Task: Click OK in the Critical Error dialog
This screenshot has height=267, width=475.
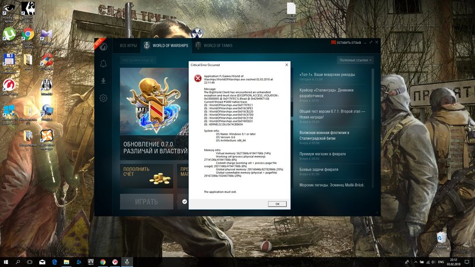Action: coord(277,204)
